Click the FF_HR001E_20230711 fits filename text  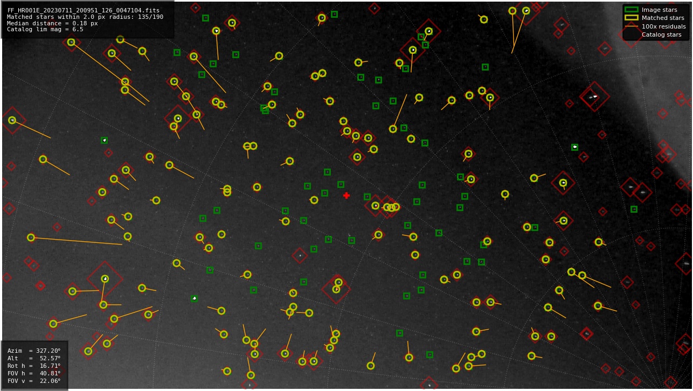[84, 10]
